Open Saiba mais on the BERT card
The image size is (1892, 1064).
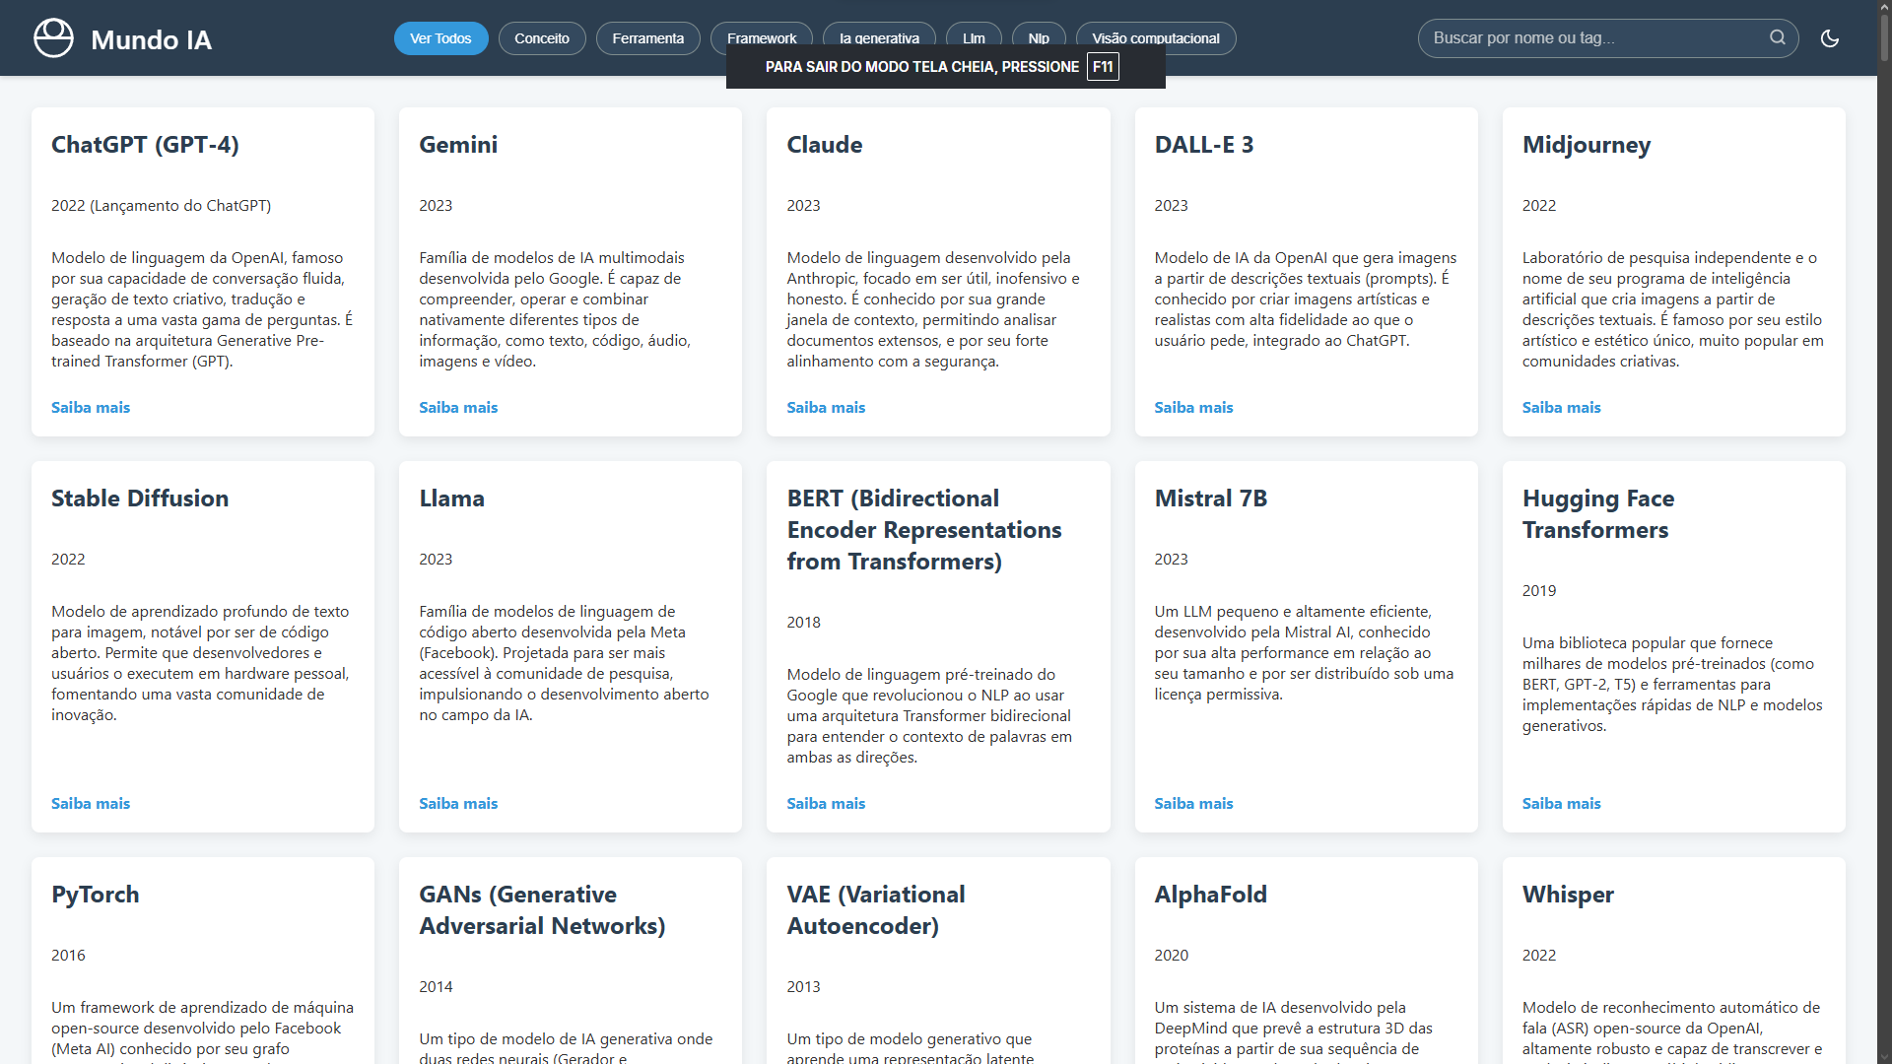pos(826,804)
